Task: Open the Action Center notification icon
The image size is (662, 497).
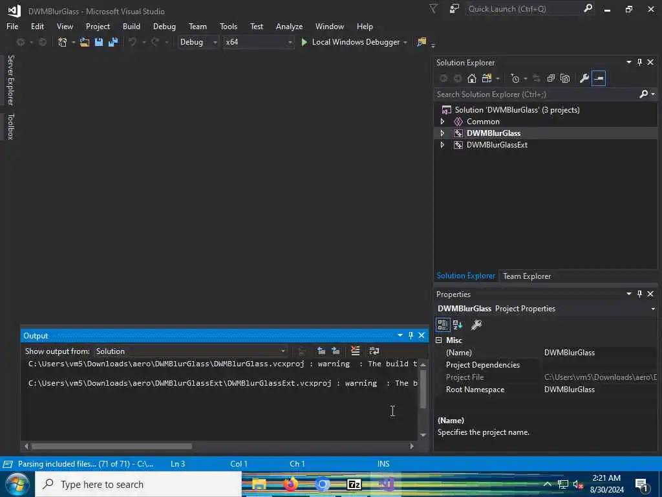Action: tap(642, 485)
